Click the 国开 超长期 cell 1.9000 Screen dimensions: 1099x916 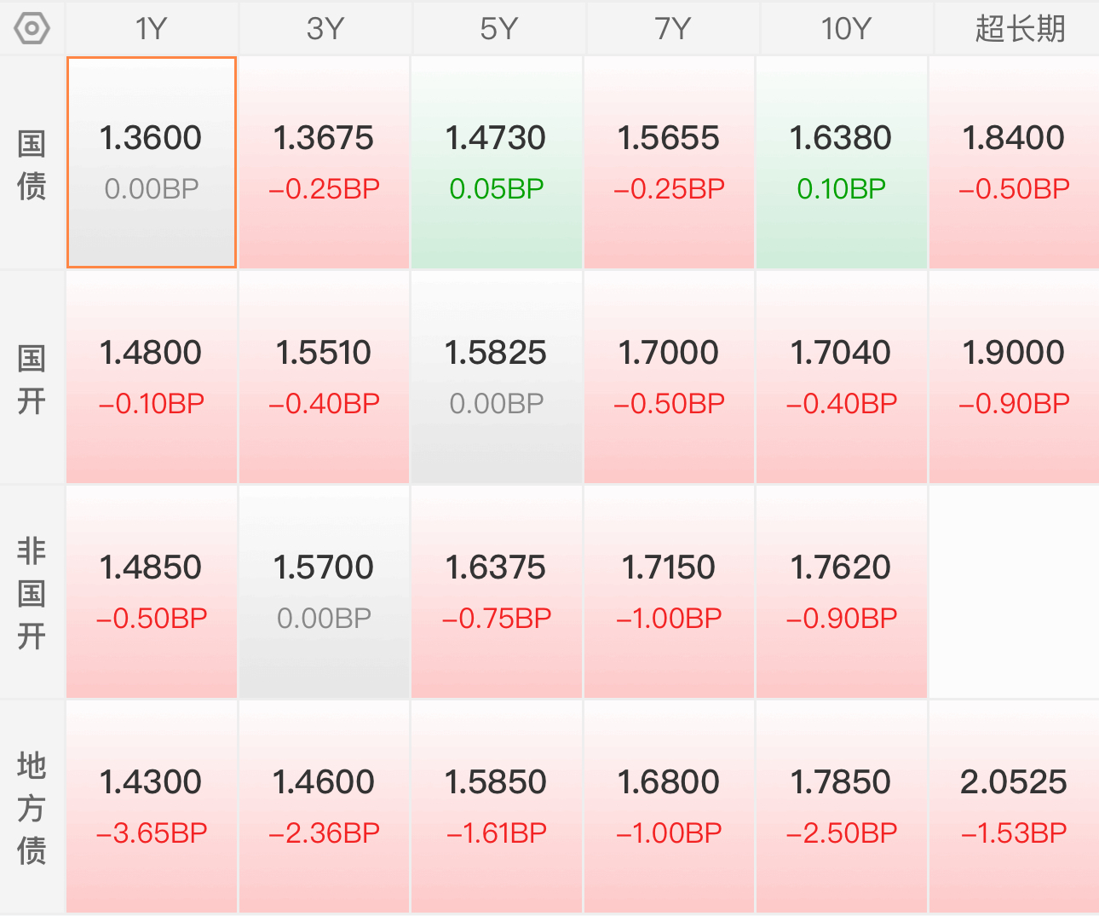1014,377
